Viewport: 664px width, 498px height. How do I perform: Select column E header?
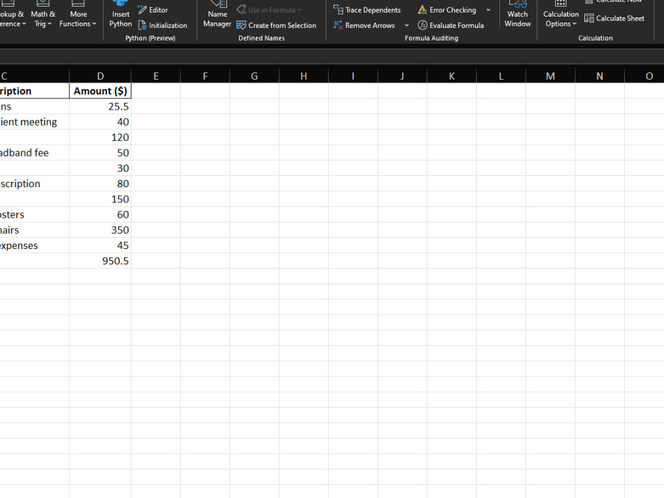point(156,76)
